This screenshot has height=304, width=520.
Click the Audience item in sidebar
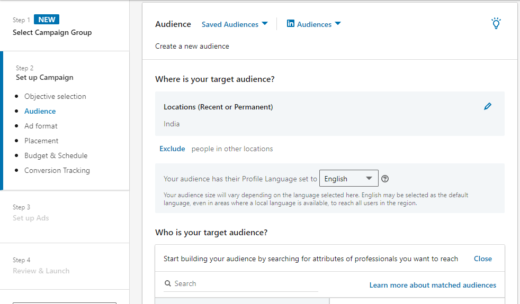click(x=40, y=111)
